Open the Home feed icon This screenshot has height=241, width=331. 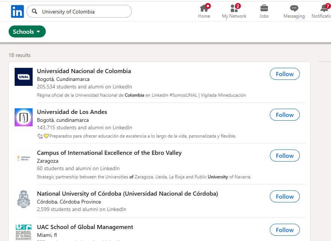(x=204, y=8)
